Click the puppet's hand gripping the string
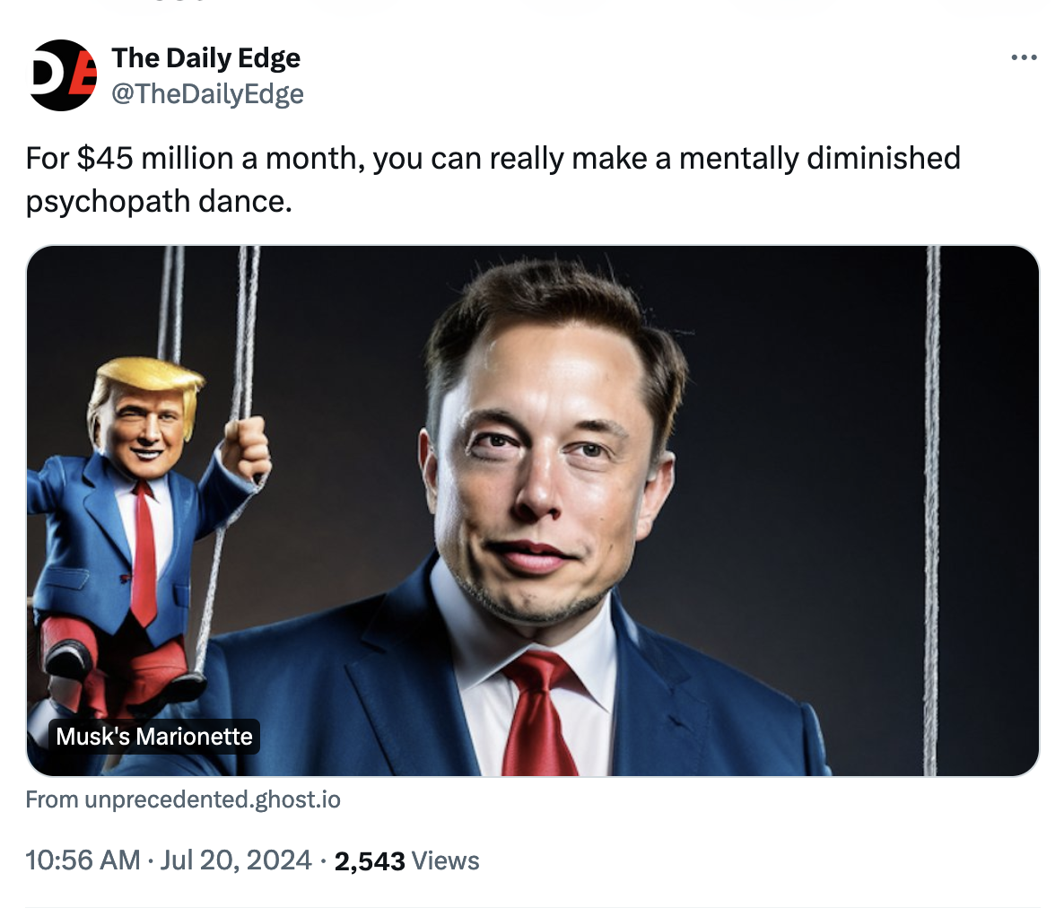The image size is (1064, 908). pos(246,446)
